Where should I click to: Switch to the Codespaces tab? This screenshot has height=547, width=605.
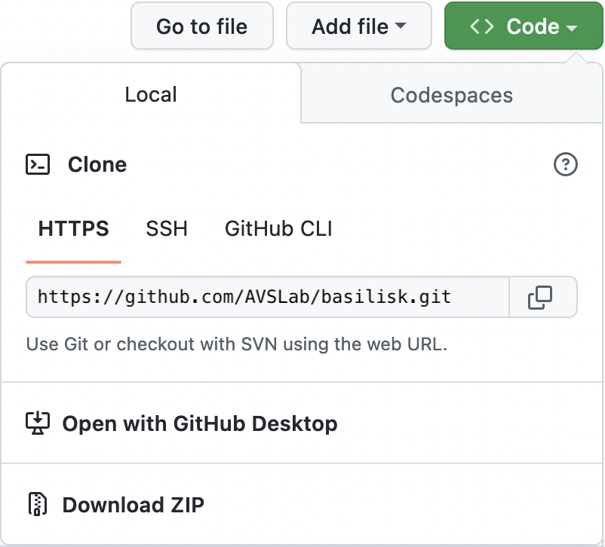click(x=451, y=95)
